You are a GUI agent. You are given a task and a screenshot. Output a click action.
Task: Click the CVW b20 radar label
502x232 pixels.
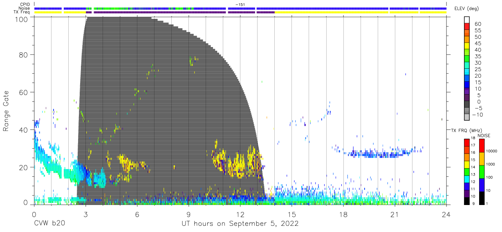(49, 224)
